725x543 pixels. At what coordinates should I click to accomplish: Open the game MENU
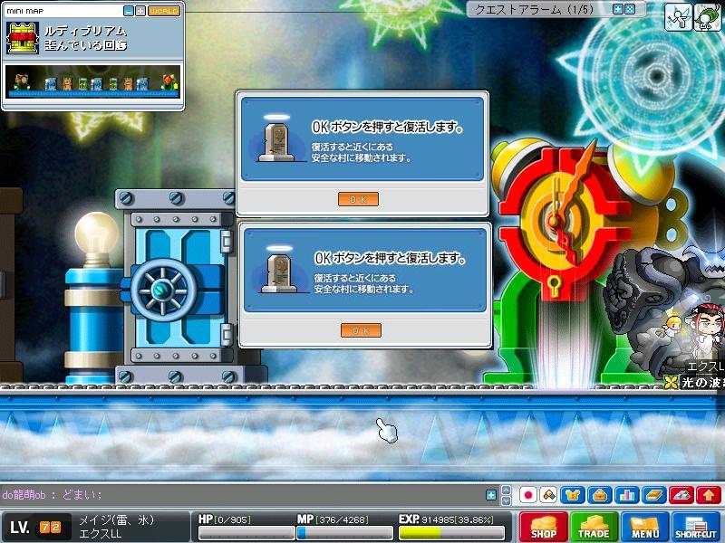[645, 527]
